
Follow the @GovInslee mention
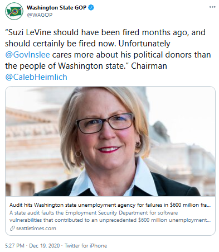[27, 55]
